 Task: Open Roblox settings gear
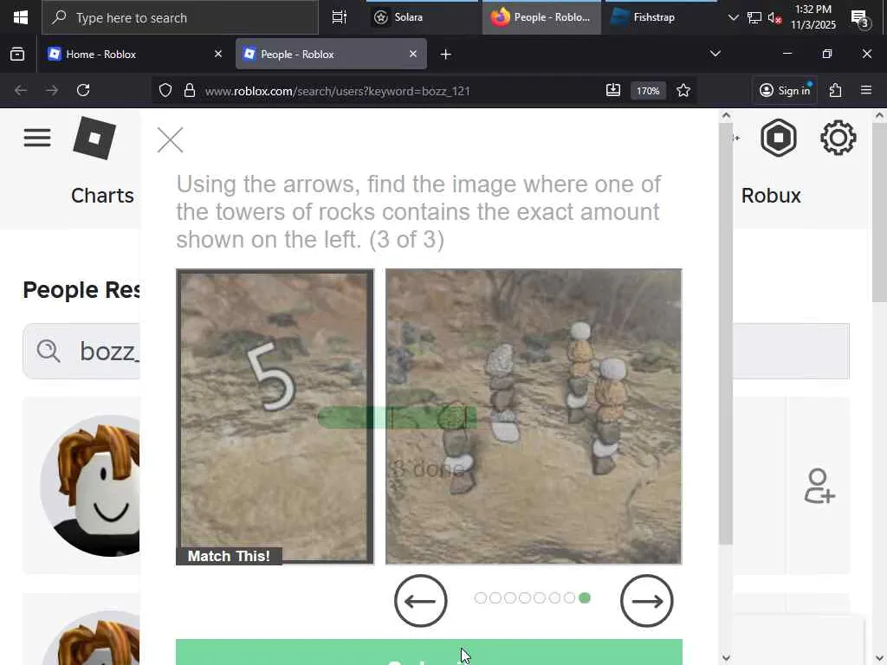point(838,138)
